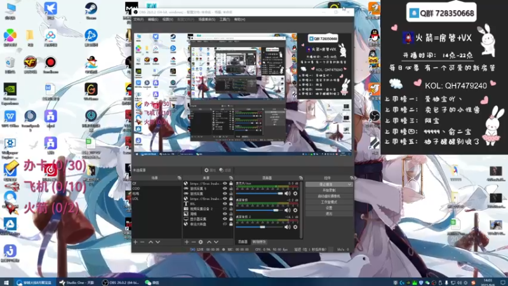Image resolution: width=508 pixels, height=286 pixels.
Task: Show the 视频采集设备 2 source with eye
Action: pyautogui.click(x=225, y=209)
